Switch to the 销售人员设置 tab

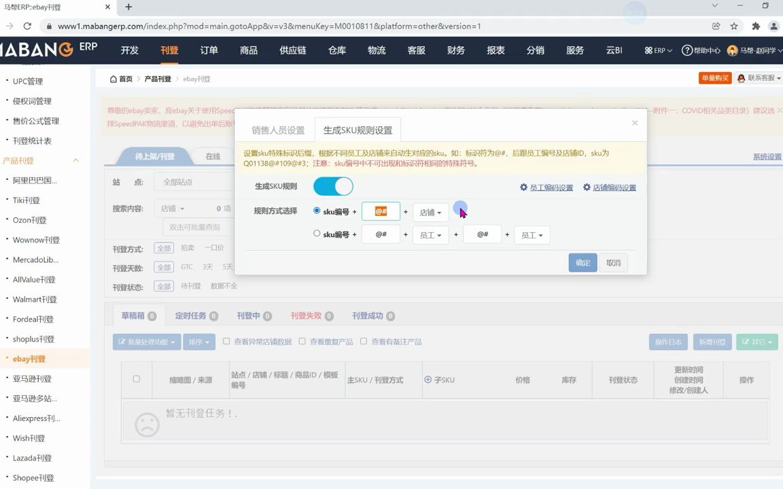[x=278, y=129]
